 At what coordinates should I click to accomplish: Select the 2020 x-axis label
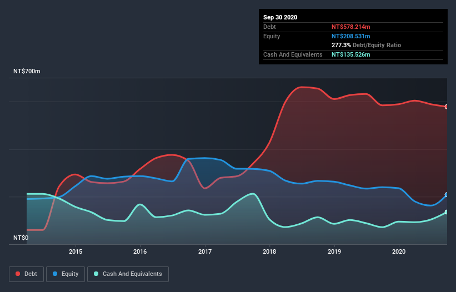click(x=399, y=251)
